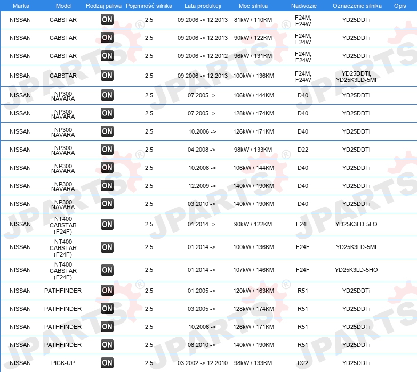Click production date 03.2010 ->
Viewport: 417px width, 372px height.
(202, 204)
